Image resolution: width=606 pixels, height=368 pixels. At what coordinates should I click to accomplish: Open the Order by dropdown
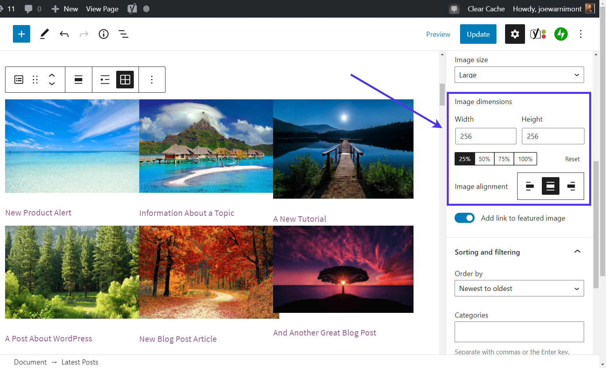pos(519,288)
